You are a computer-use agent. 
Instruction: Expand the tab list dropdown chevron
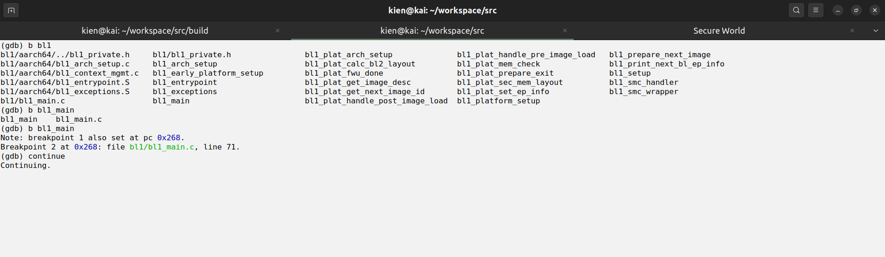pos(875,30)
